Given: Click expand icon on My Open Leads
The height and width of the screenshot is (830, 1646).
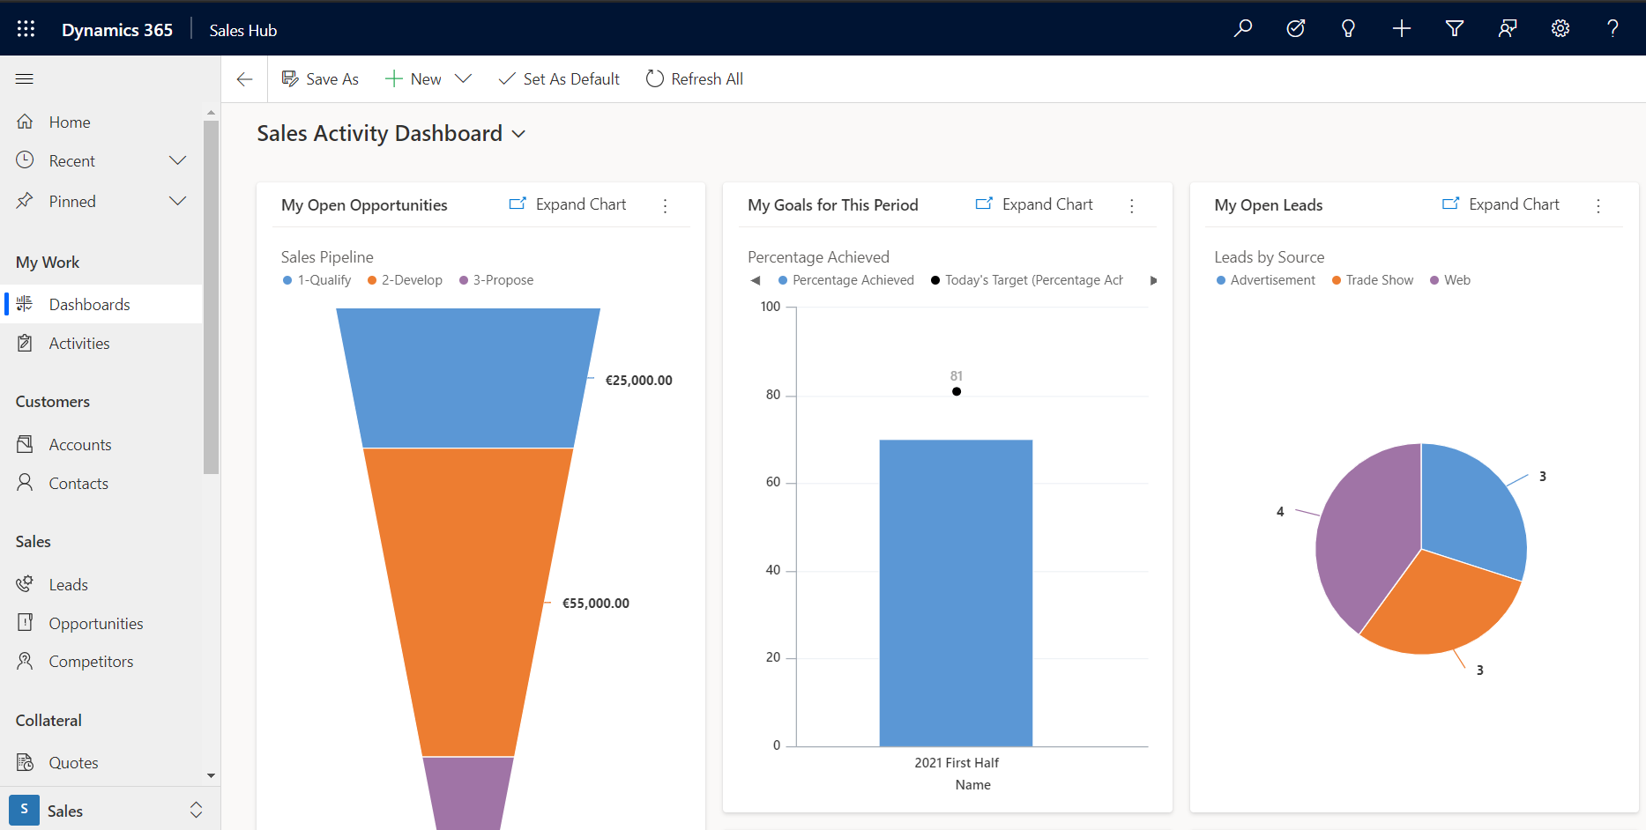Looking at the screenshot, I should tap(1450, 204).
